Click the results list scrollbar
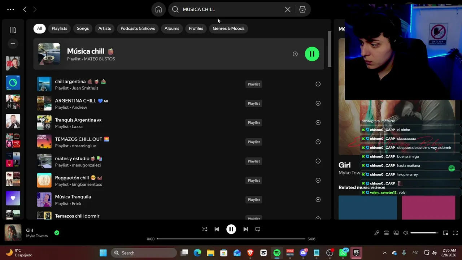This screenshot has height=260, width=462. 329,49
